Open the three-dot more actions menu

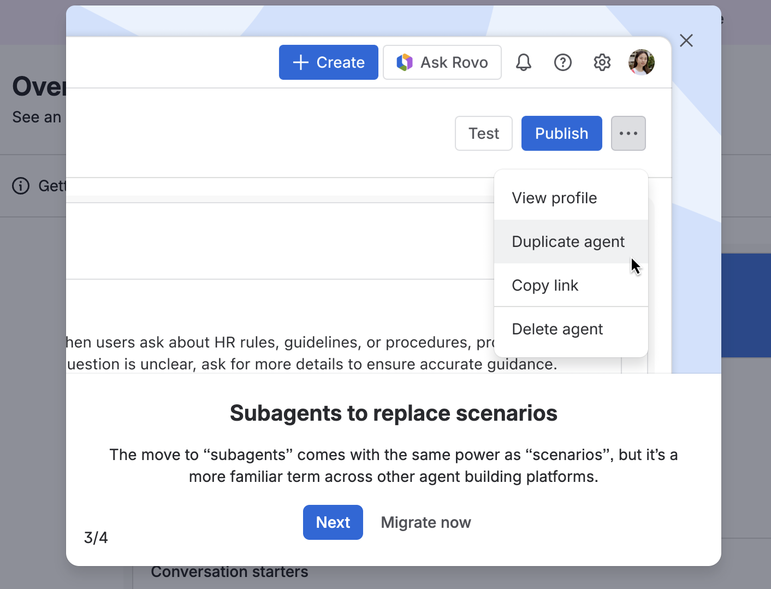pos(628,133)
